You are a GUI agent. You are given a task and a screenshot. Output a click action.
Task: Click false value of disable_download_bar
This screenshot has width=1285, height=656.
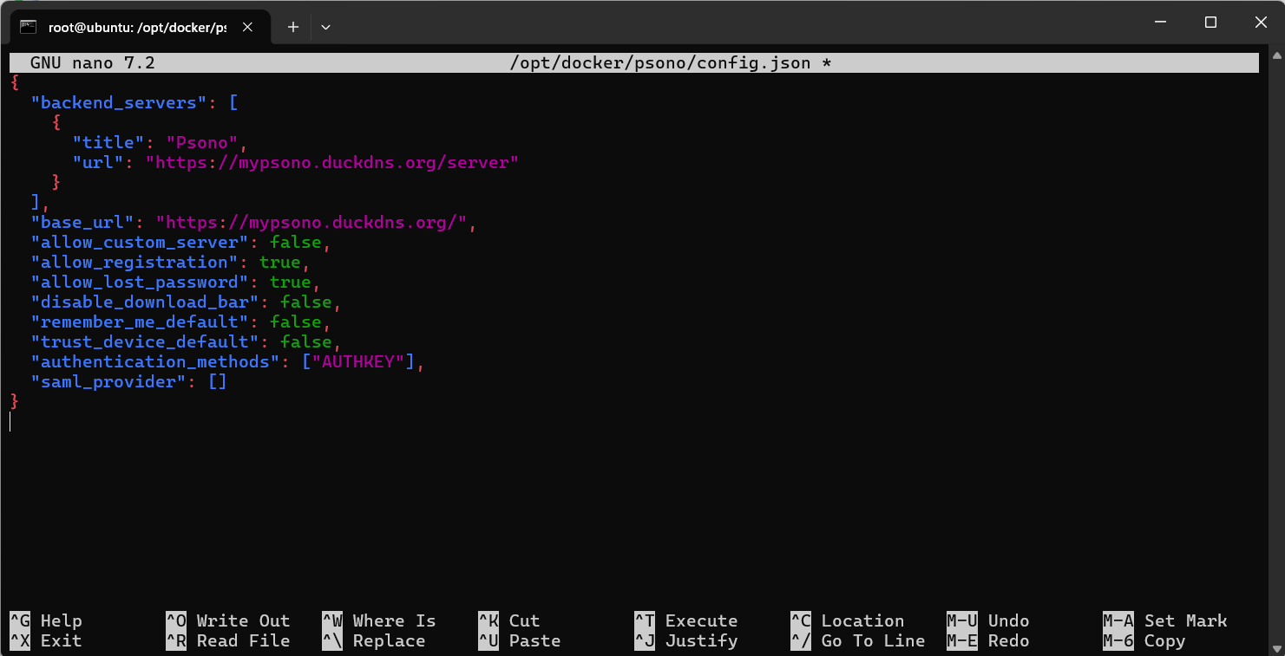coord(306,302)
